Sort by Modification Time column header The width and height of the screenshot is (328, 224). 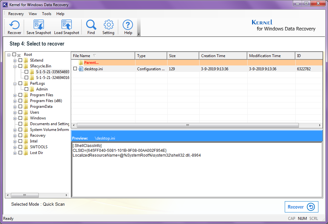[271, 56]
